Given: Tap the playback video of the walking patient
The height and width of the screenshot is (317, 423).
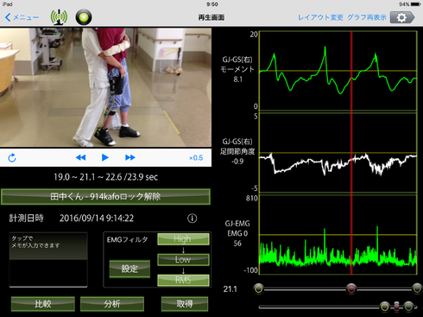Looking at the screenshot, I should (x=105, y=87).
